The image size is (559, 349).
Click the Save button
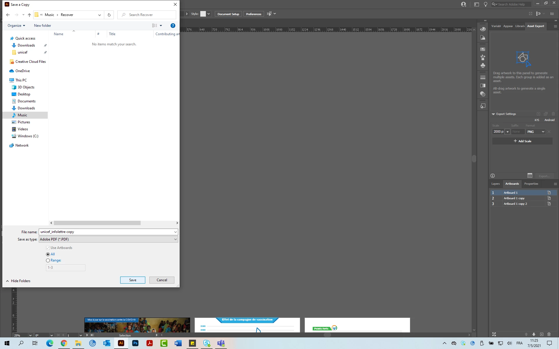132,280
